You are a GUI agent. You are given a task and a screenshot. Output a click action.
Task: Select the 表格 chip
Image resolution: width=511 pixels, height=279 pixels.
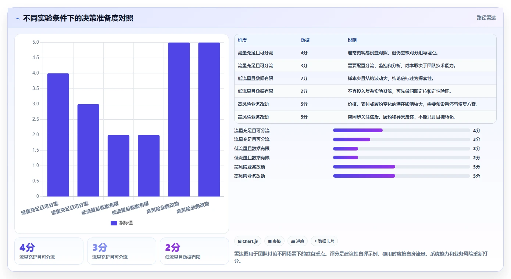(x=274, y=241)
